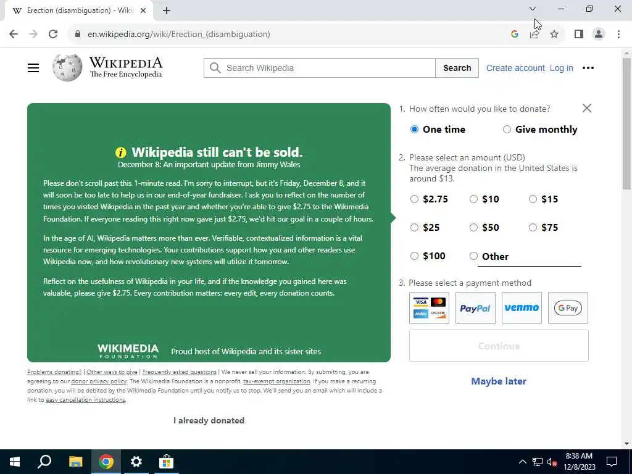Select the $2.75 donation amount

coord(414,199)
